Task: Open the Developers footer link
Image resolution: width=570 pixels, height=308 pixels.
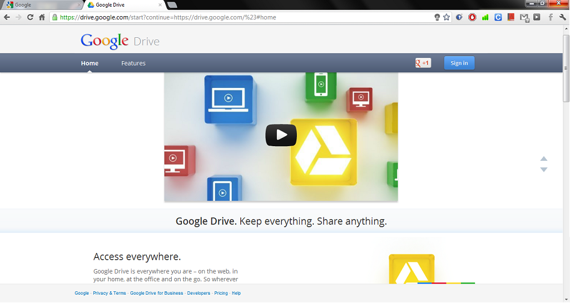Action: (x=199, y=293)
